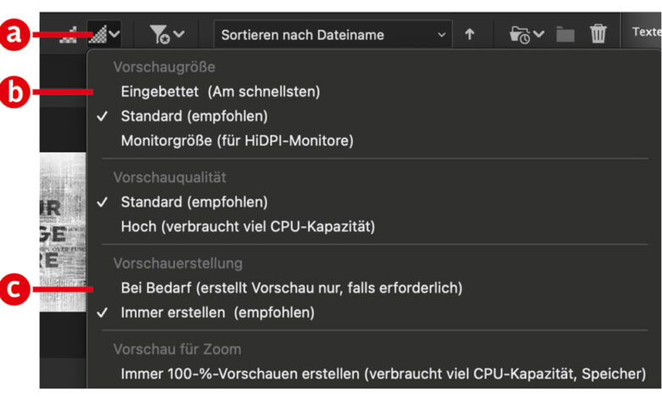Screen dimensions: 662x399
Task: Click the ascending sort arrow icon
Action: (x=469, y=35)
